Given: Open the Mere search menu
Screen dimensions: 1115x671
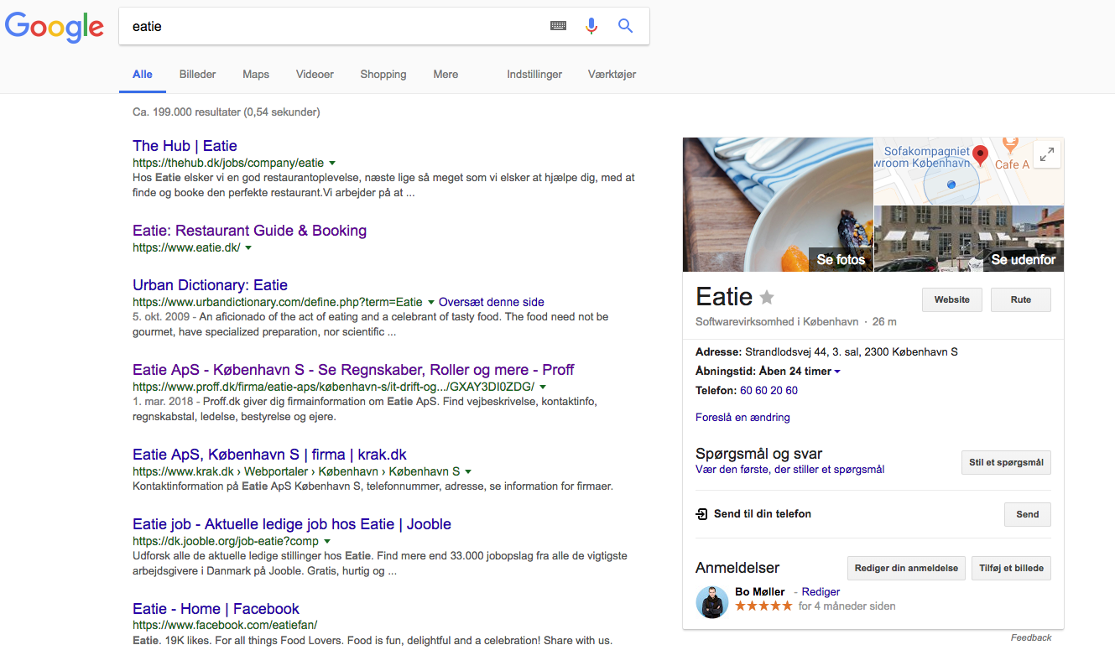Looking at the screenshot, I should click(x=445, y=74).
